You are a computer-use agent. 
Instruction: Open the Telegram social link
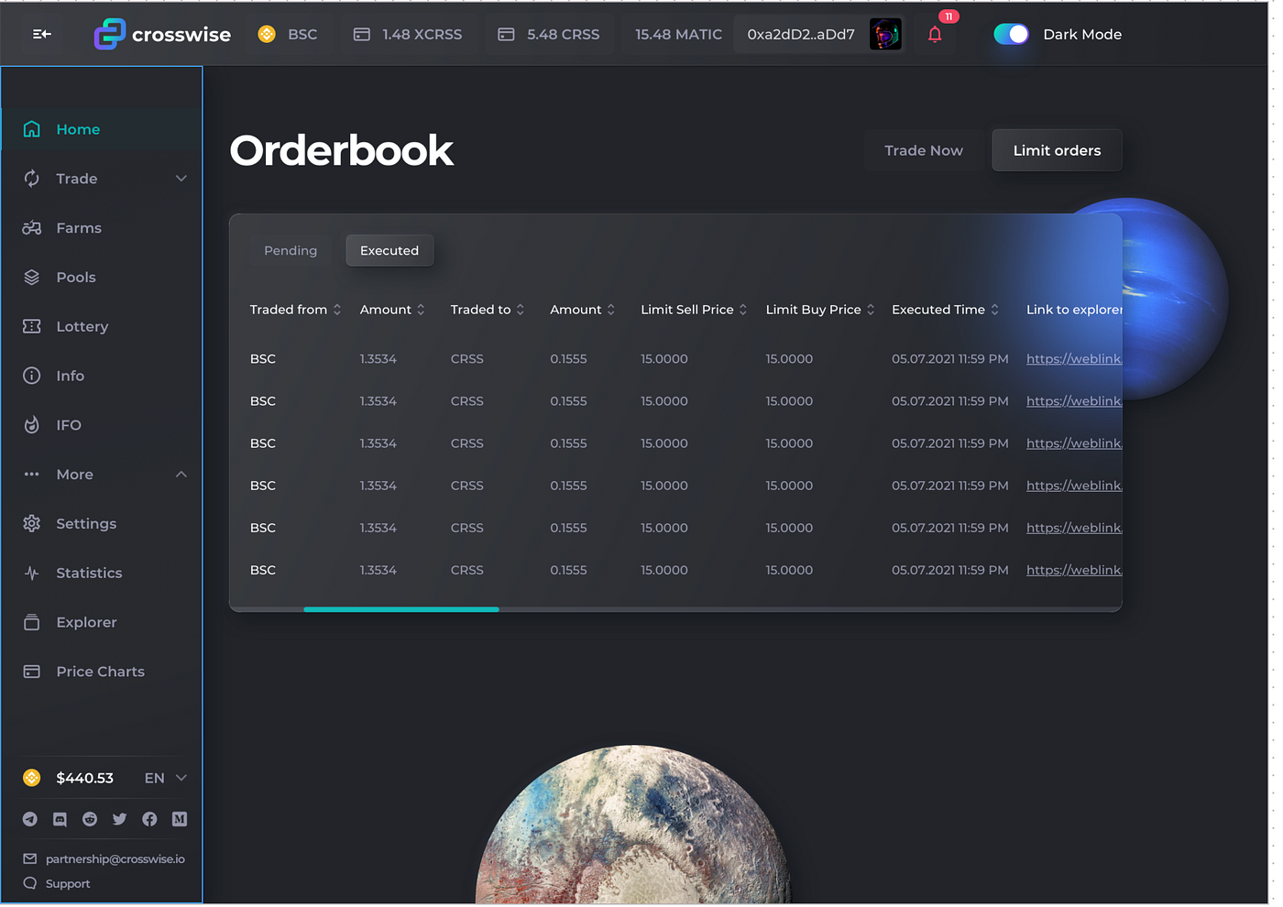coord(30,819)
